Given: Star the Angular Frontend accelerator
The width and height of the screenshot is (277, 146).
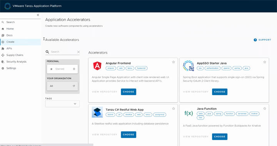Looking at the screenshot, I should pos(174,62).
